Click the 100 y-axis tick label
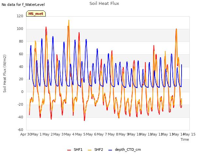Screen dimensions: 209x156 click(x=20, y=29)
